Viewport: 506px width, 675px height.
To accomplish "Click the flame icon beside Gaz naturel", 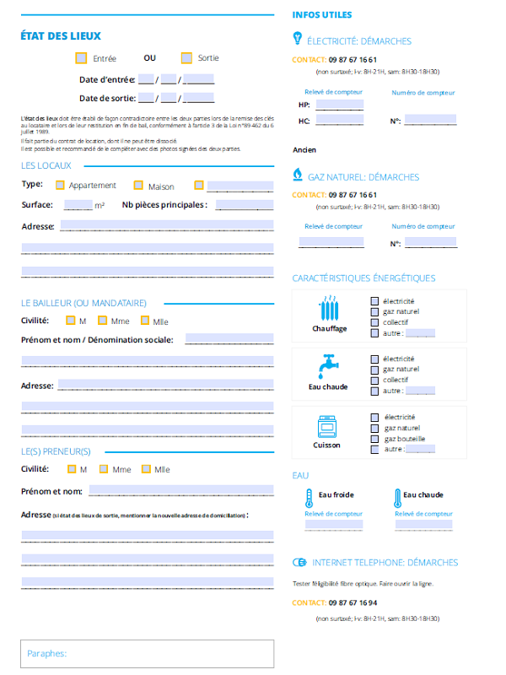I will click(x=298, y=175).
